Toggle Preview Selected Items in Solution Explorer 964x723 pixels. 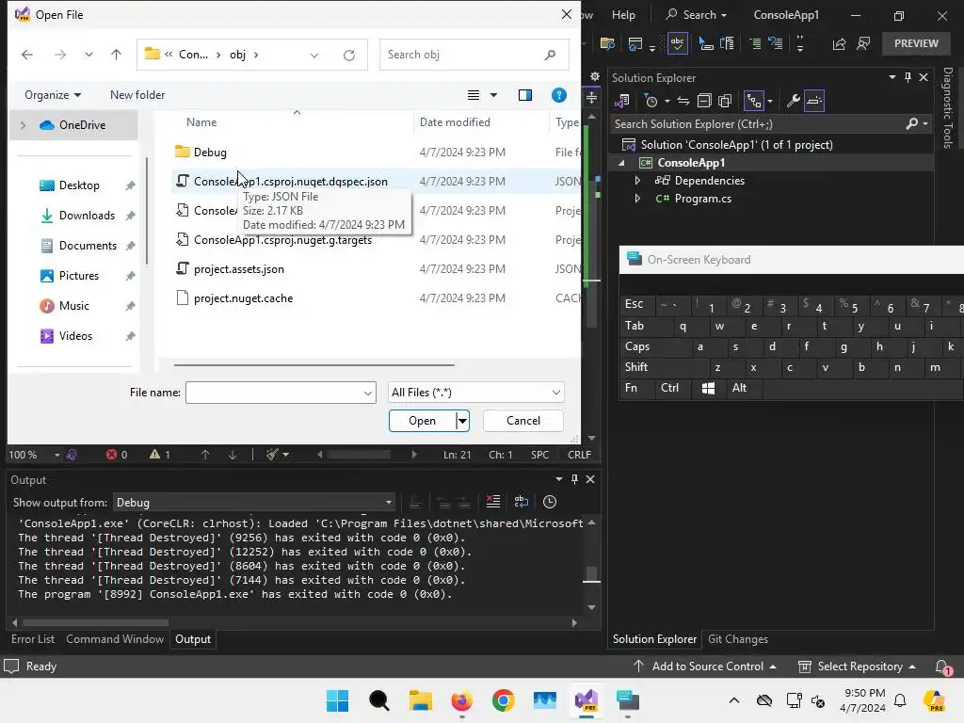click(814, 101)
